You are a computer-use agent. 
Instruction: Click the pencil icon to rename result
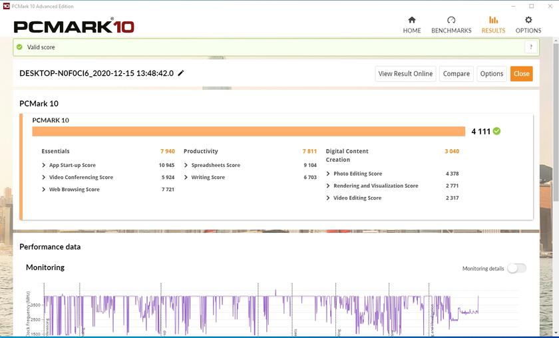point(181,73)
